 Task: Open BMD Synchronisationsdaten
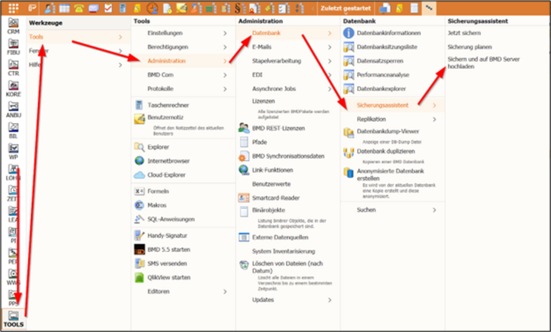click(x=288, y=156)
